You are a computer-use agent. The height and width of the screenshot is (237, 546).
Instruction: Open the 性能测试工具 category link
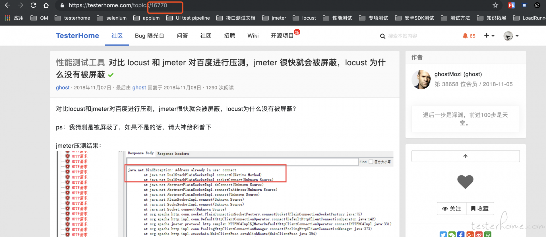point(80,62)
